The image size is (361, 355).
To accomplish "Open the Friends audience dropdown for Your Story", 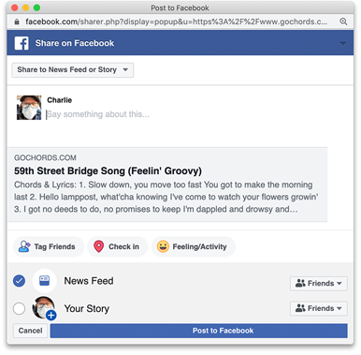I will tap(319, 308).
